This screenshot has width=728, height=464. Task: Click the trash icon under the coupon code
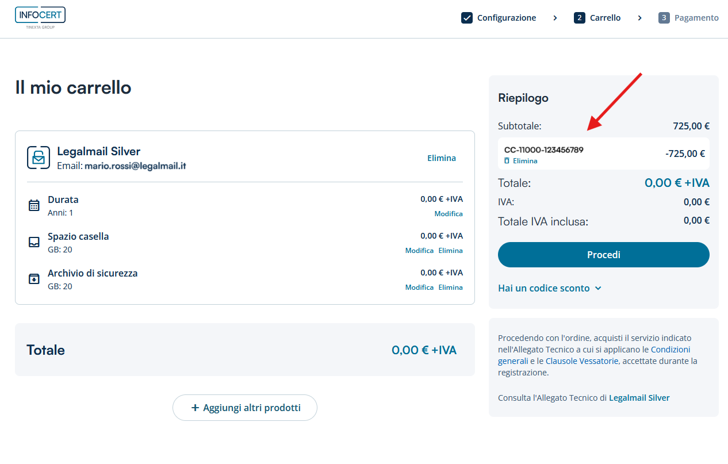(x=507, y=161)
